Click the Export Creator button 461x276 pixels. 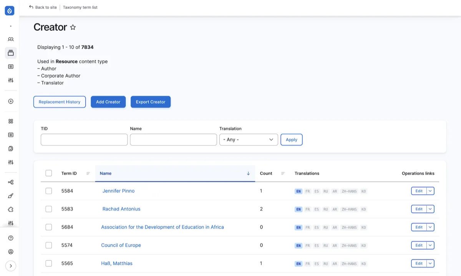151,102
